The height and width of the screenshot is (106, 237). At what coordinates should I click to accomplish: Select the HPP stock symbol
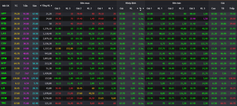coord(4,14)
